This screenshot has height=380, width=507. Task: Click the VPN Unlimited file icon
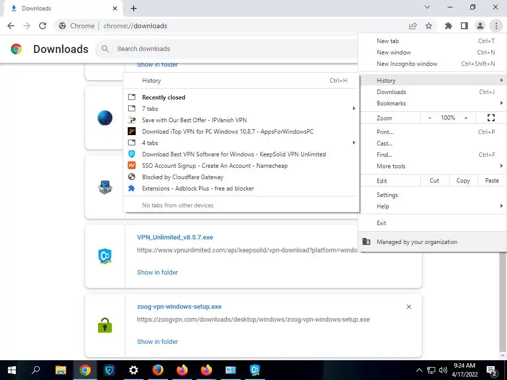pos(105,256)
